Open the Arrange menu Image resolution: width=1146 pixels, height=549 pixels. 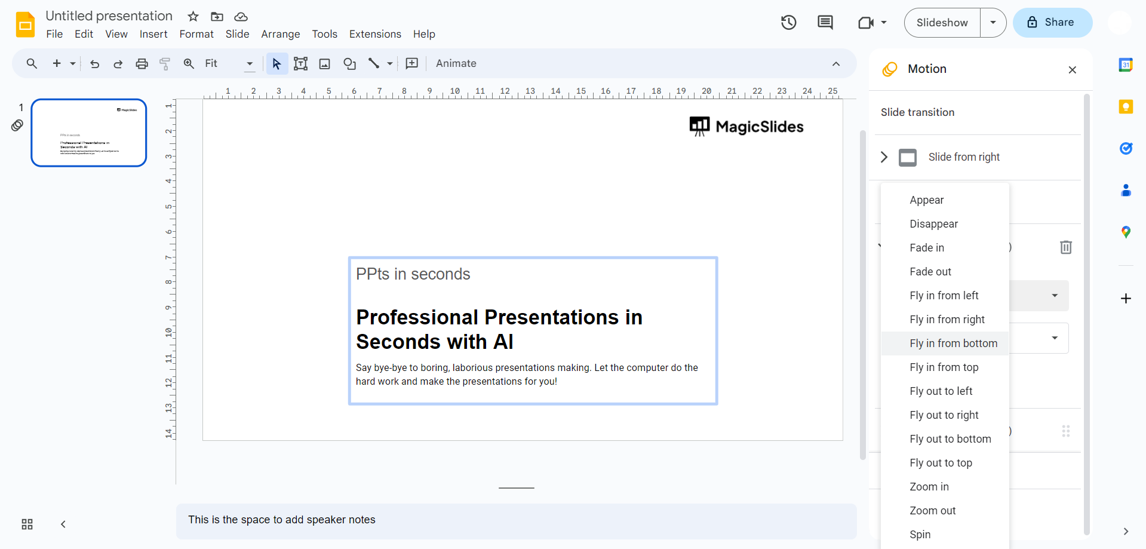(x=281, y=34)
